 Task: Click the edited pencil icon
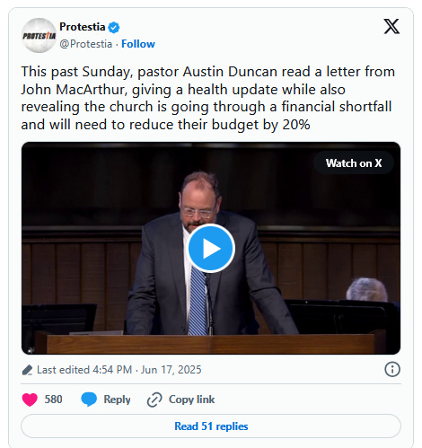pos(27,370)
